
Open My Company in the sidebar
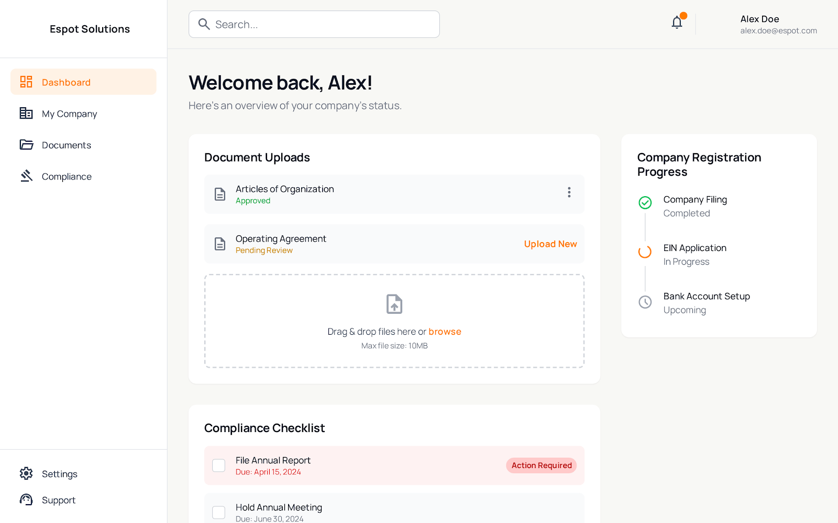click(69, 113)
